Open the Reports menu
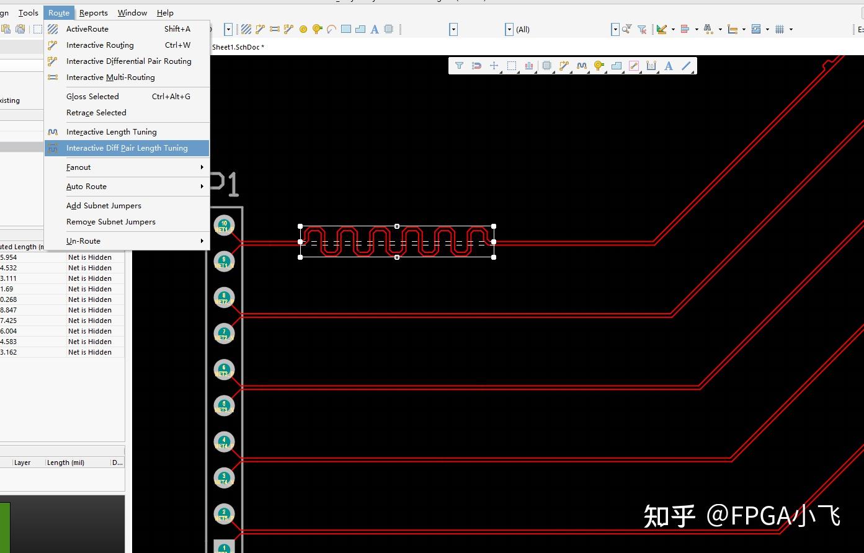The width and height of the screenshot is (864, 553). pos(94,12)
